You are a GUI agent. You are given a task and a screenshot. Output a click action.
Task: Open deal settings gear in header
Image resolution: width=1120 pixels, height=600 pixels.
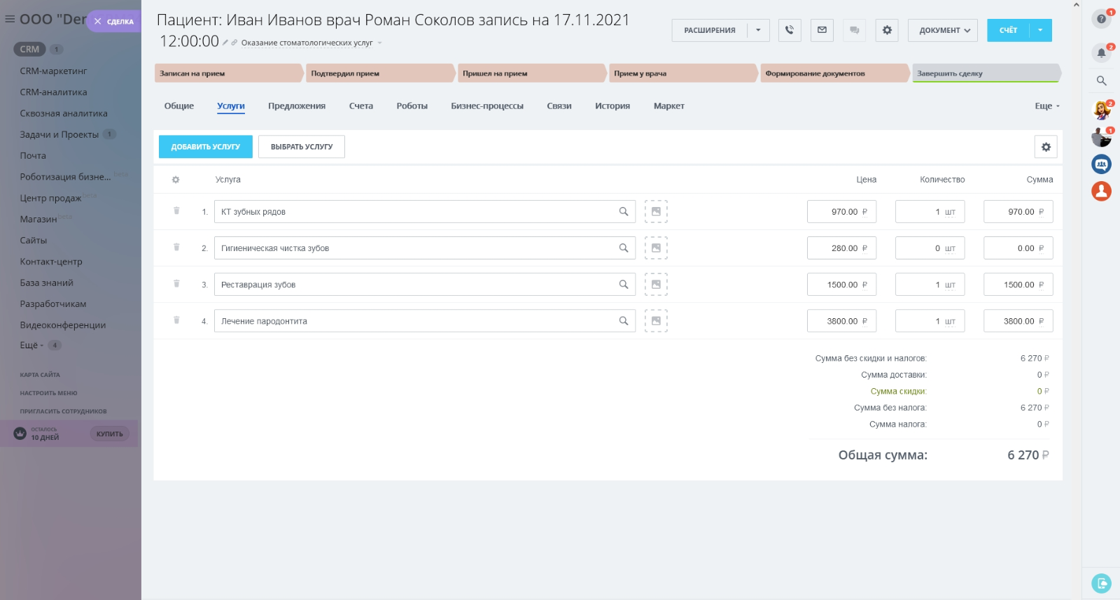point(887,30)
